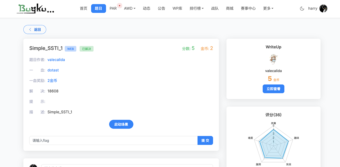The height and width of the screenshot is (167, 340).
Task: Open the 动态 menu item
Action: (x=147, y=9)
